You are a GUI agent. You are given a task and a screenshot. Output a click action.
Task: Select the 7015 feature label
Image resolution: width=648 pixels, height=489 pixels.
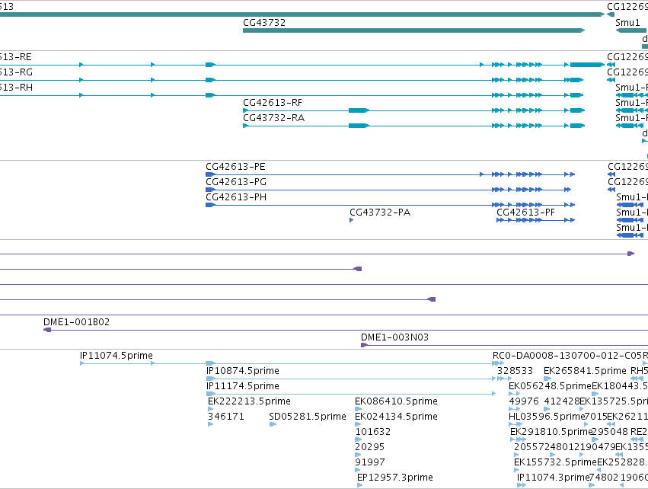[x=595, y=417]
